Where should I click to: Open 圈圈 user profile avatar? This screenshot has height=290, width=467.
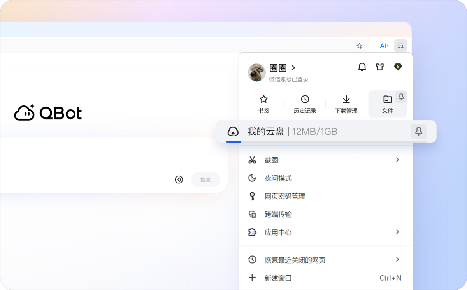tap(257, 72)
